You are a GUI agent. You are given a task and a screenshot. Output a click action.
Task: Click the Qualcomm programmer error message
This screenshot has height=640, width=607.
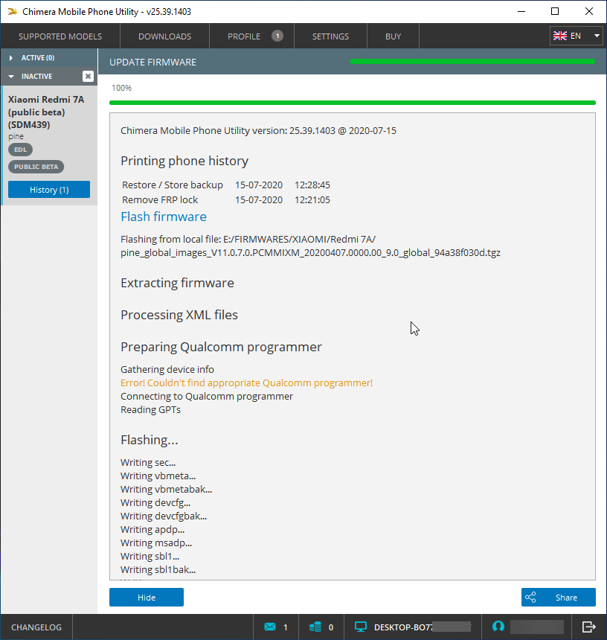[x=246, y=383]
